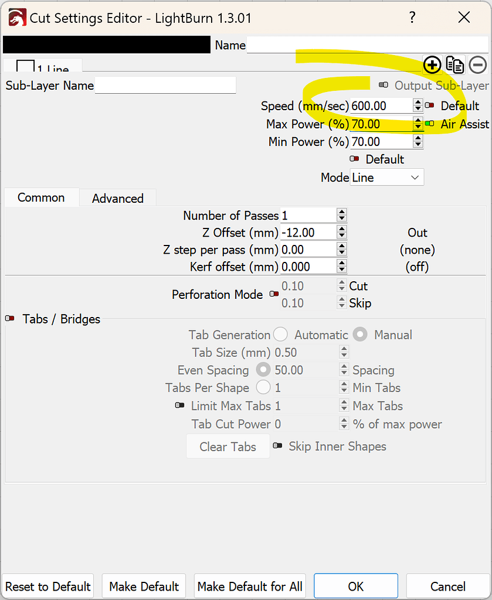Open the Mode dropdown
Viewport: 492px width, 600px height.
415,177
